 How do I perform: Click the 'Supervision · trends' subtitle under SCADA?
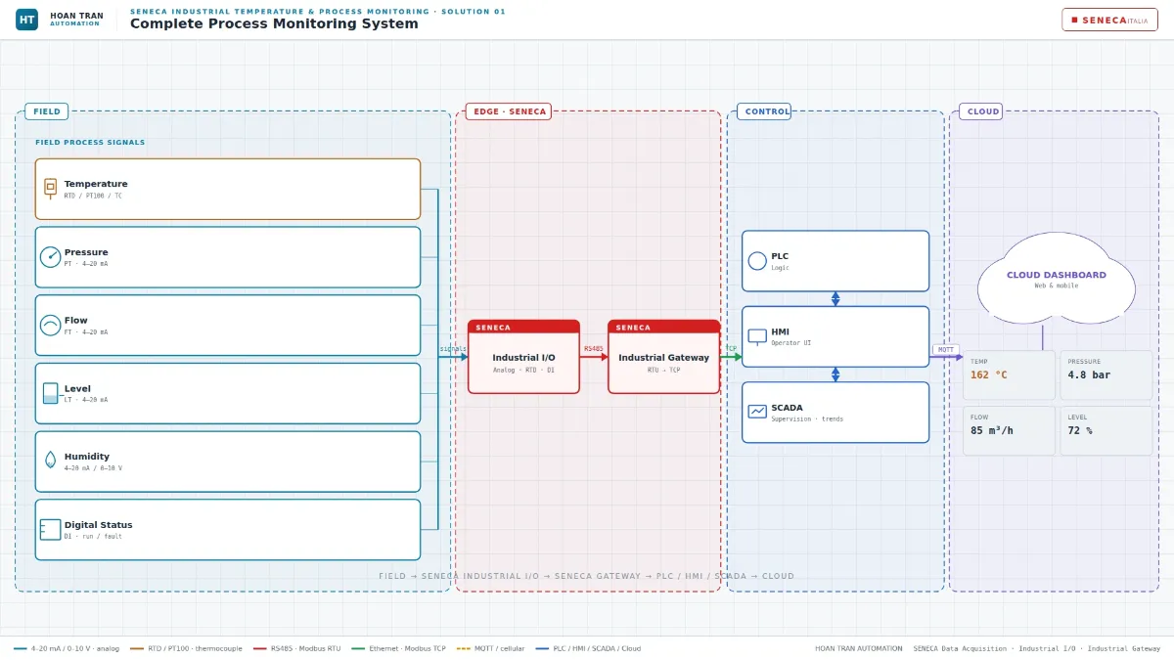(807, 419)
